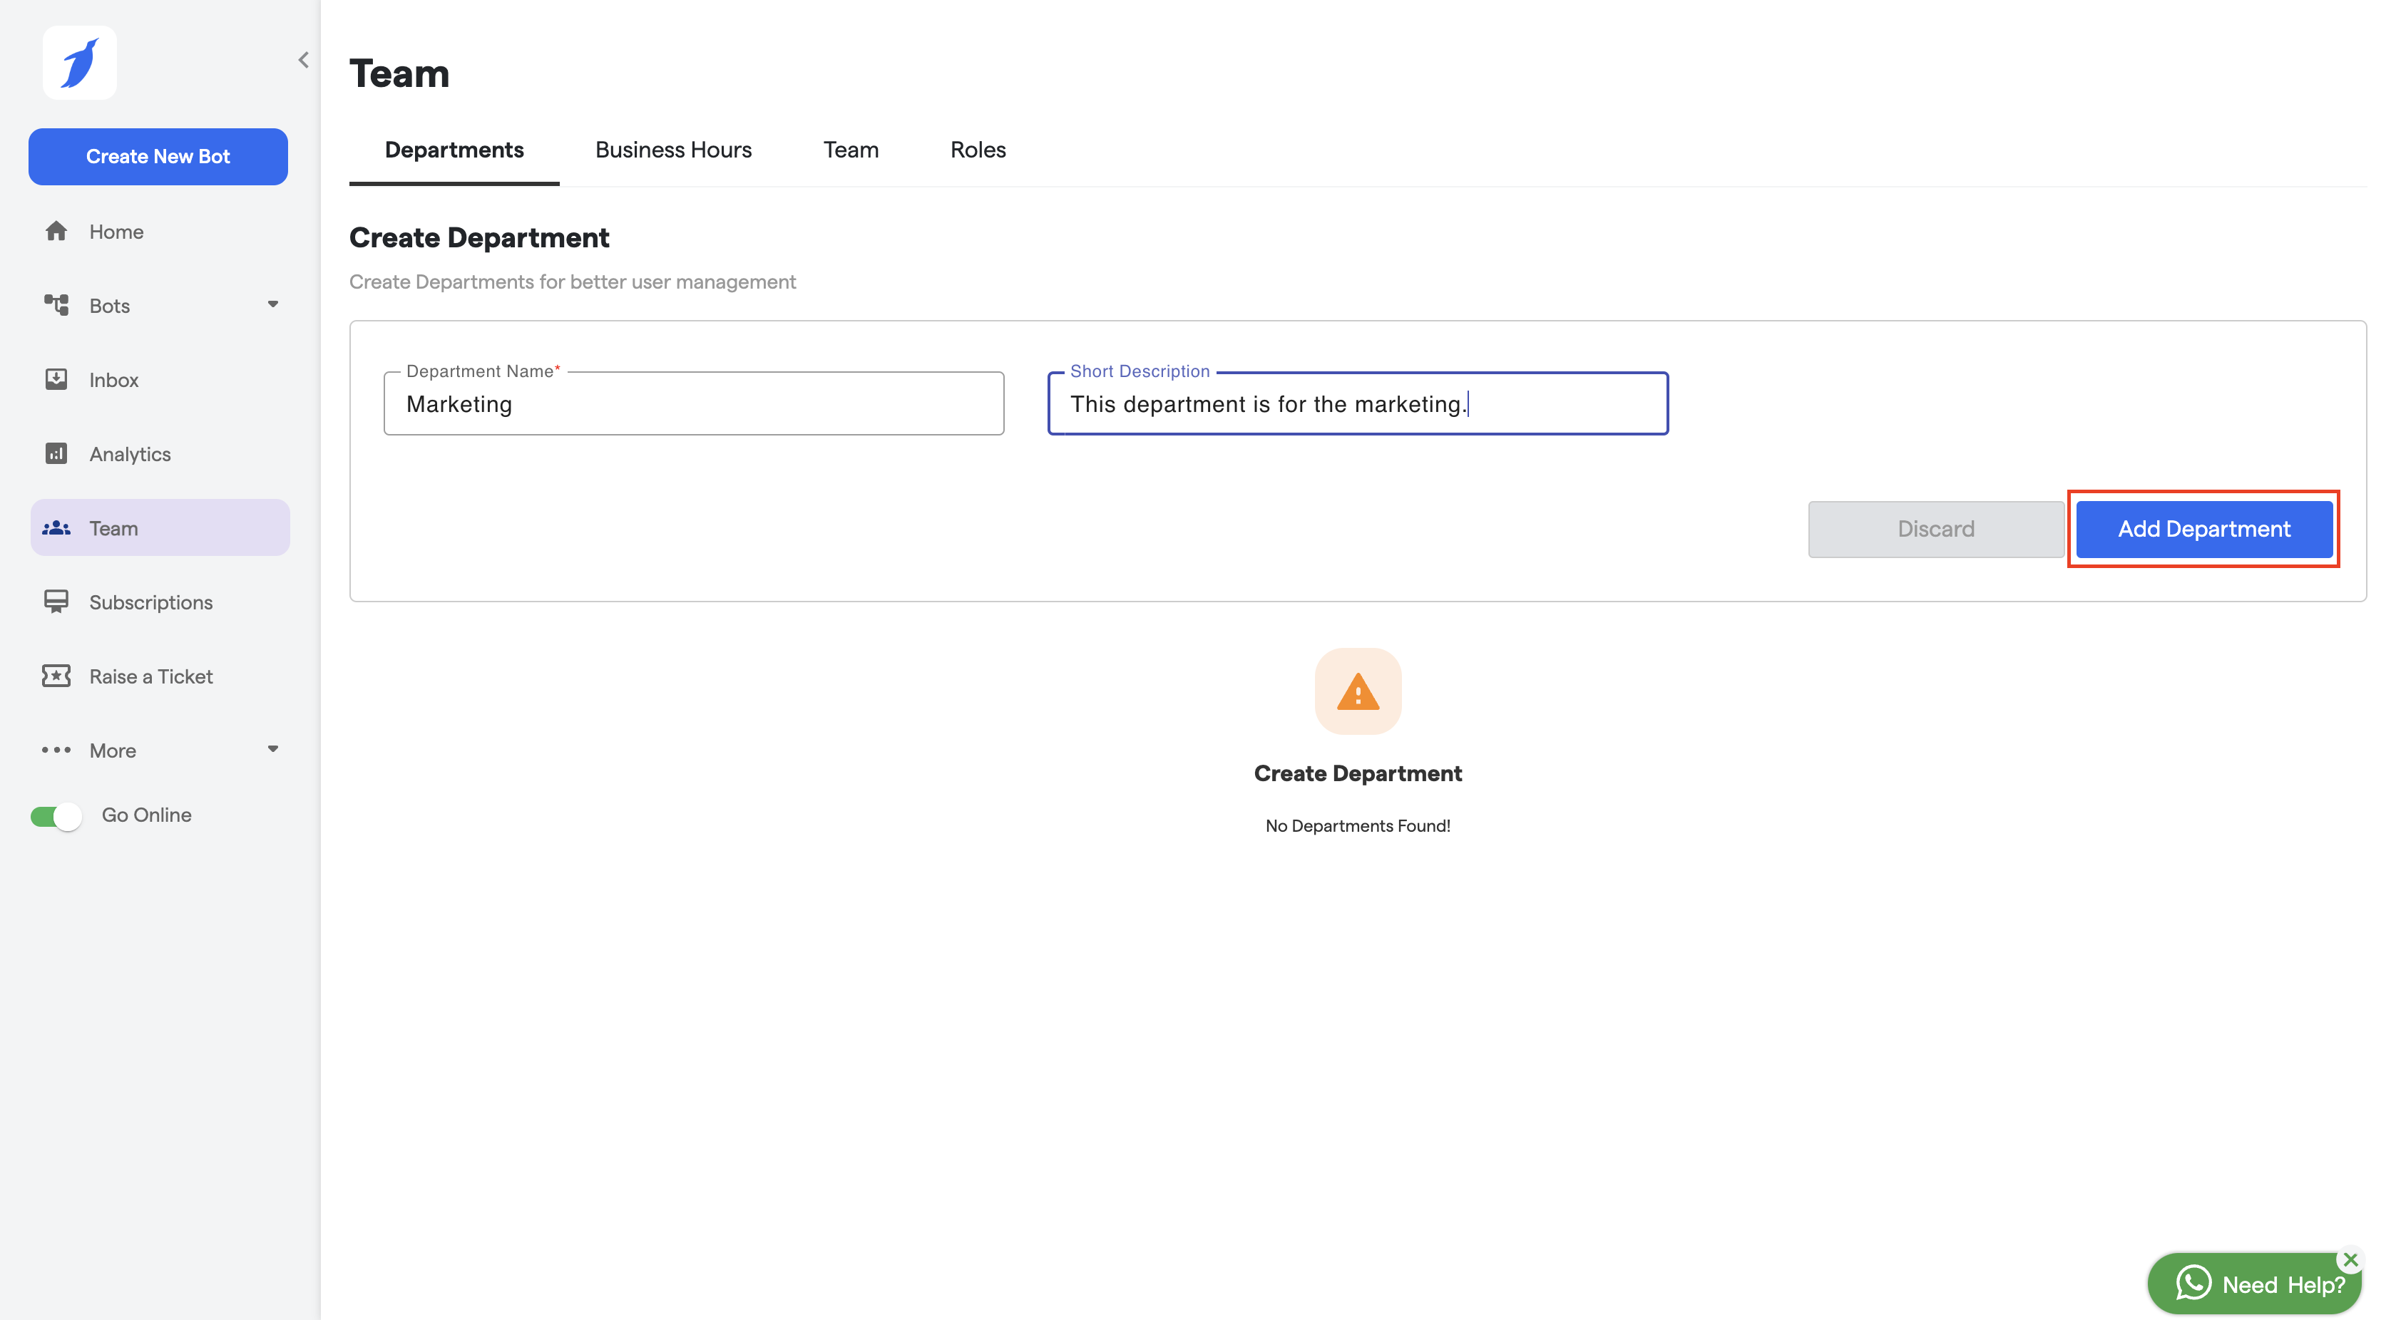The width and height of the screenshot is (2396, 1320).
Task: Expand the More menu arrow
Action: pos(272,749)
